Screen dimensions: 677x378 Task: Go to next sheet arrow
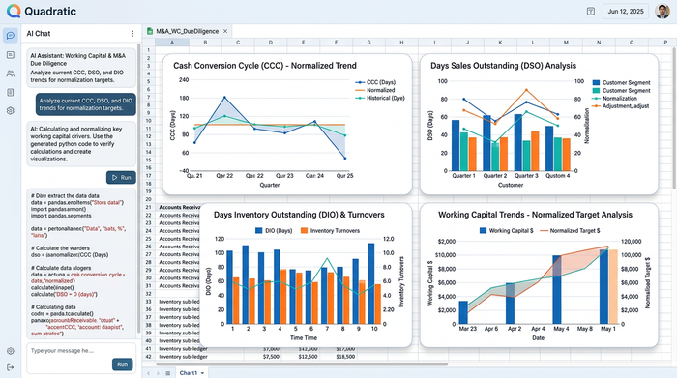click(x=158, y=373)
